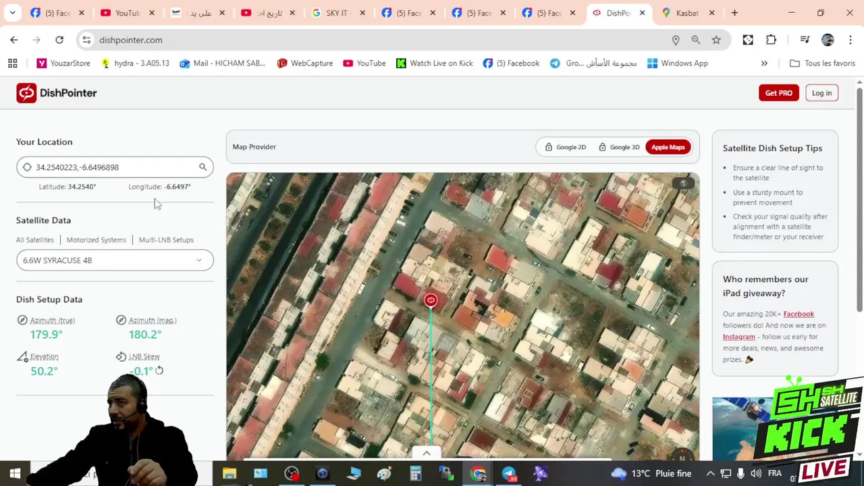Click the LNB Skew icon
This screenshot has width=864, height=486.
coord(121,356)
